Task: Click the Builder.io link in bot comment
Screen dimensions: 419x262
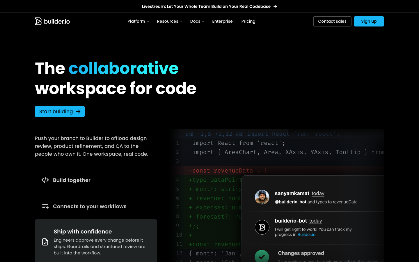Action: [x=306, y=235]
